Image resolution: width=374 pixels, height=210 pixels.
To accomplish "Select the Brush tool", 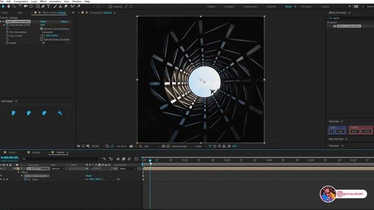I will [x=55, y=6].
